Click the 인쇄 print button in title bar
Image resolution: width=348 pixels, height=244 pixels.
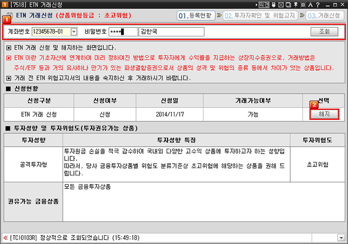pyautogui.click(x=264, y=4)
